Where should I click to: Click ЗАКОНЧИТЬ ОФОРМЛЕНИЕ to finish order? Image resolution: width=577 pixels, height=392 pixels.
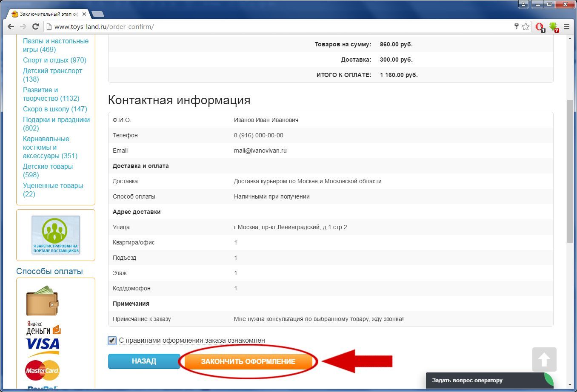coord(248,361)
